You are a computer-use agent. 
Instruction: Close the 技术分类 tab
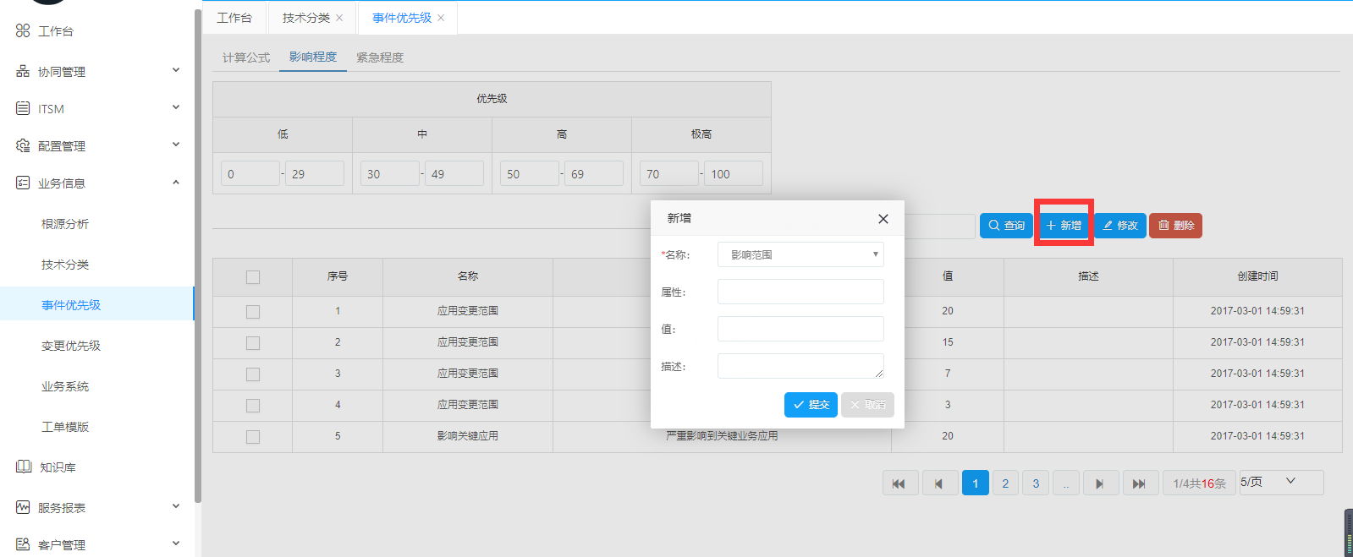339,18
